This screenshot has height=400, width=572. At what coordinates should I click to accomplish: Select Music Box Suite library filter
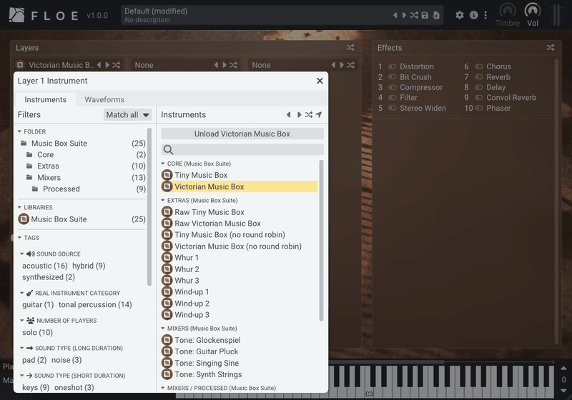click(82, 219)
